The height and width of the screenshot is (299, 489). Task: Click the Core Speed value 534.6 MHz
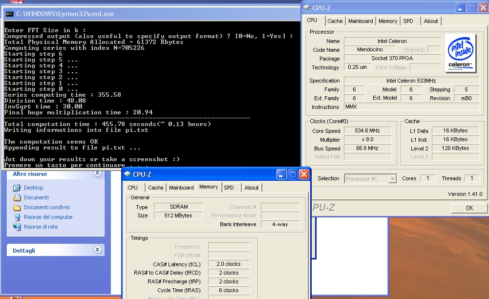tap(367, 130)
